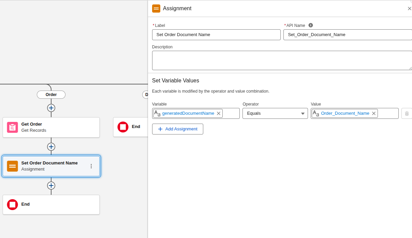Open the three-dot menu on Set Order Document Name
Screen dimensions: 412x238
click(91, 166)
